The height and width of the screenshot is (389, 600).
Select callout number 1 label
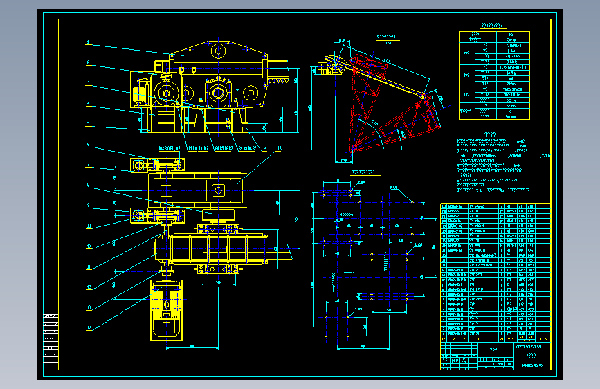pos(88,42)
